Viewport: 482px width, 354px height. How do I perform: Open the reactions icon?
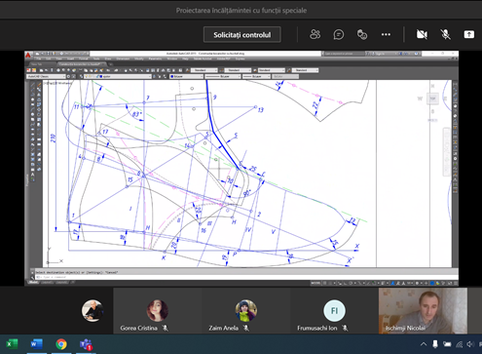point(362,34)
